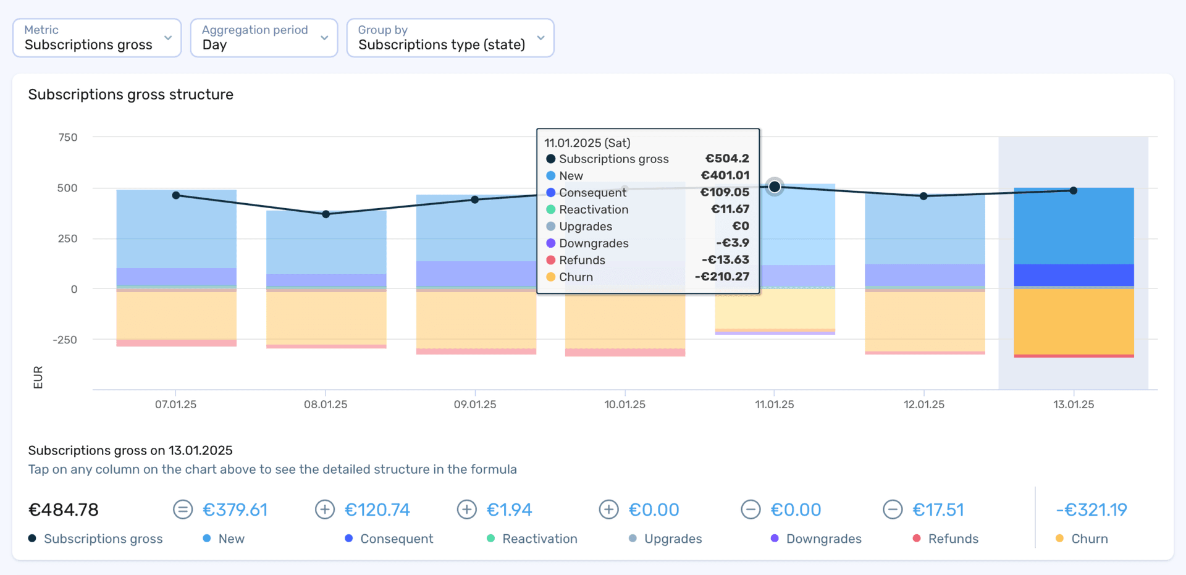
Task: Click the gray Upgrades legend dot
Action: 632,538
